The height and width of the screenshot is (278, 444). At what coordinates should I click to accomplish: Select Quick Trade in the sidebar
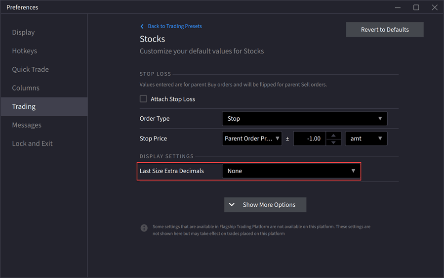point(30,69)
